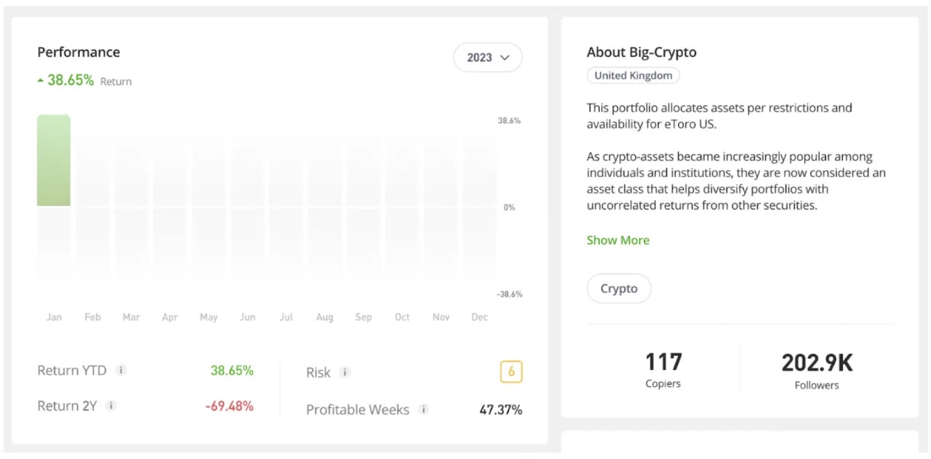This screenshot has width=931, height=459.
Task: Open the 2023 year dropdown
Action: 487,58
